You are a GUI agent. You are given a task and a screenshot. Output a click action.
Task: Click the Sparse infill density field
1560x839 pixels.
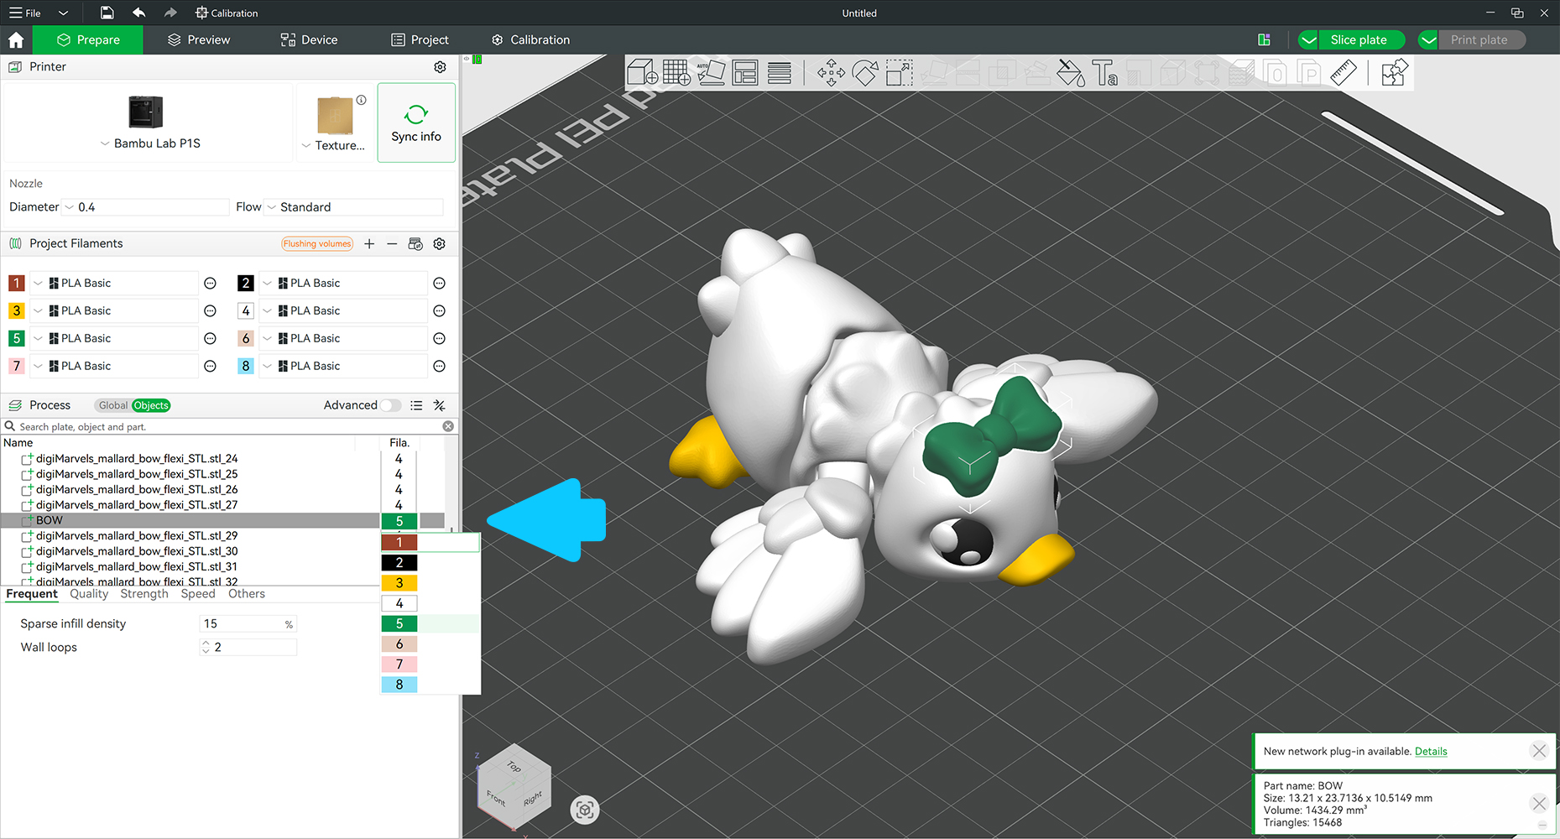coord(248,624)
